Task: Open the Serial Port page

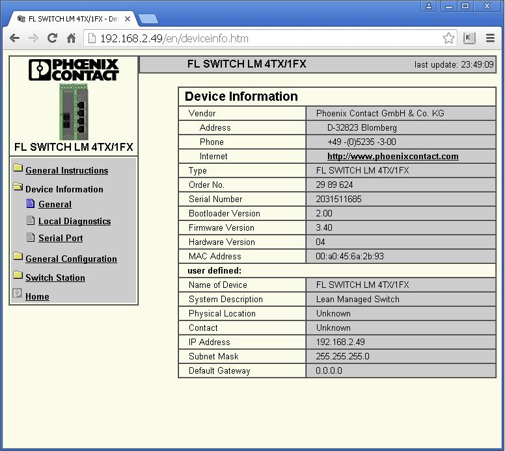Action: (x=61, y=238)
